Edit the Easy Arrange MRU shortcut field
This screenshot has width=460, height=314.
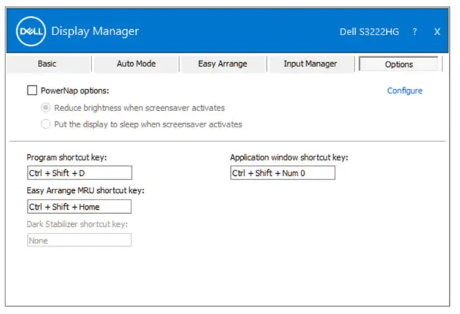click(x=79, y=206)
